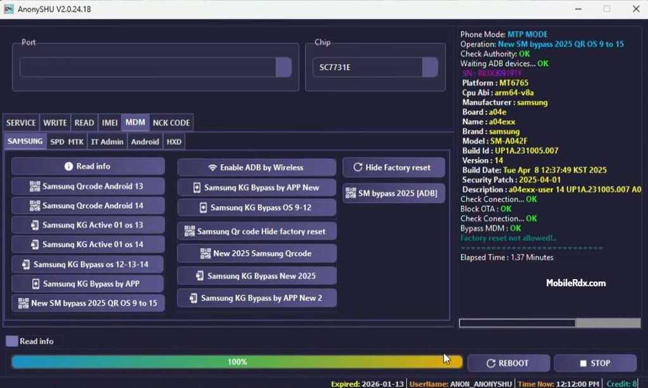Click the log panel horizontal scrollbar

[x=550, y=323]
